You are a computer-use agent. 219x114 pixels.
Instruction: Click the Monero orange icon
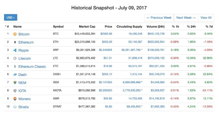[15, 99]
